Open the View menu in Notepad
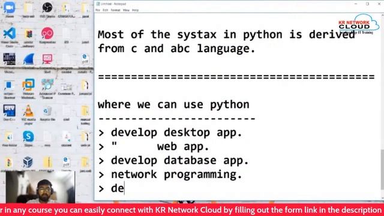The height and width of the screenshot is (216, 384). coord(126,10)
